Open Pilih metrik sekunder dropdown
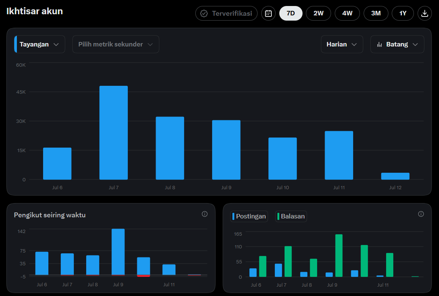Image resolution: width=439 pixels, height=296 pixels. click(115, 44)
